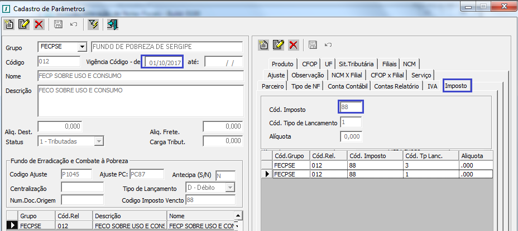Switch to the CFOP tab
The width and height of the screenshot is (518, 231).
coord(310,64)
